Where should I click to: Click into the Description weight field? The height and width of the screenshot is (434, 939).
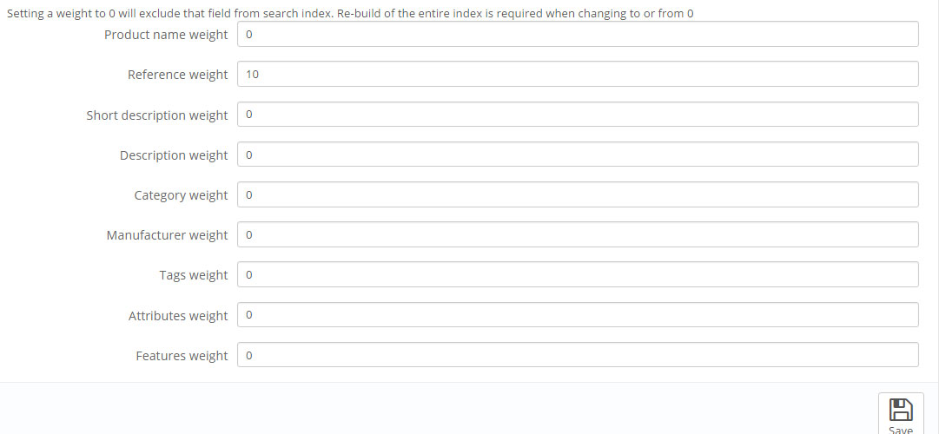pos(577,155)
